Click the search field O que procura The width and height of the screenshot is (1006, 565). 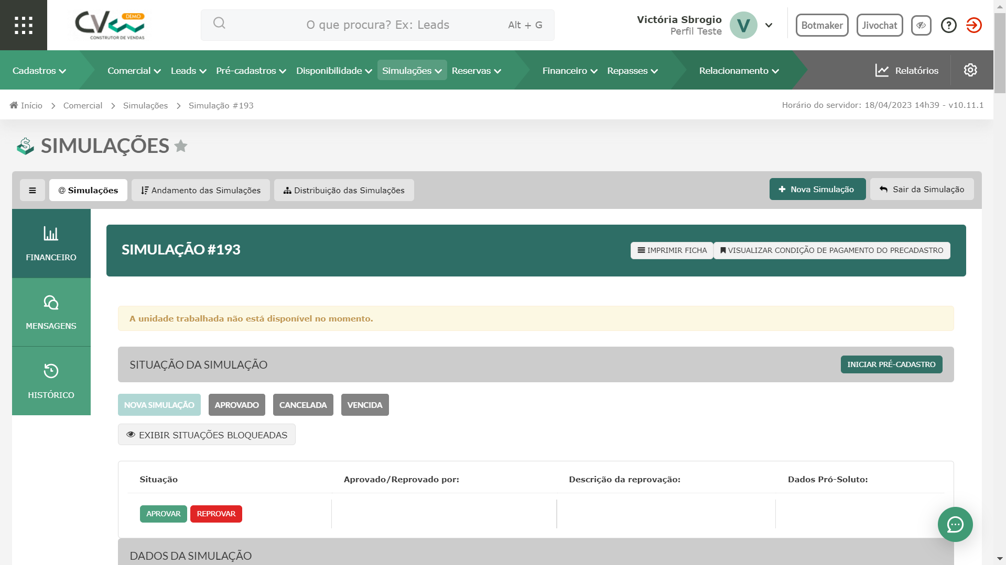(x=377, y=25)
